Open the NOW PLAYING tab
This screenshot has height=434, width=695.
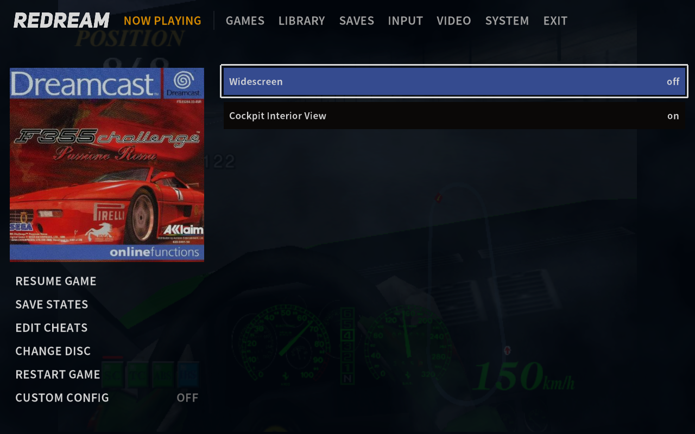coord(162,21)
